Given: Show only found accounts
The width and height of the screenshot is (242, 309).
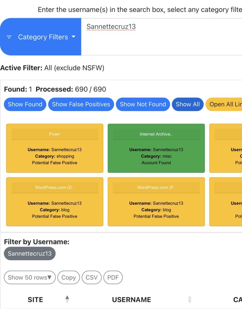Looking at the screenshot, I should [25, 104].
